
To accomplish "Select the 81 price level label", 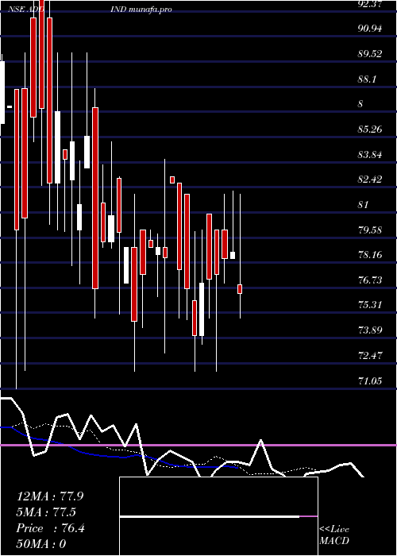I will [364, 205].
